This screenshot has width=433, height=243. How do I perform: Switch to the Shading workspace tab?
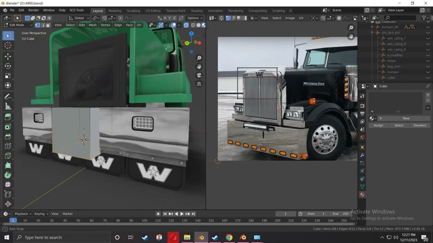click(197, 11)
